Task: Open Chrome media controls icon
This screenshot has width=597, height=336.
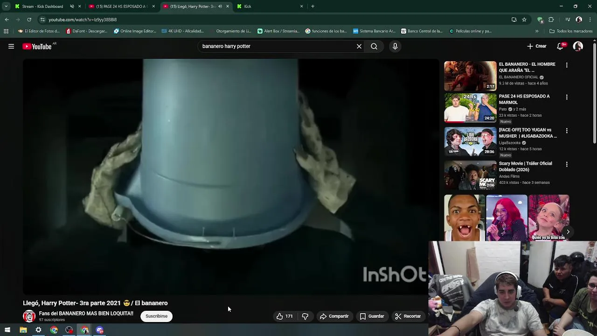Action: click(568, 20)
